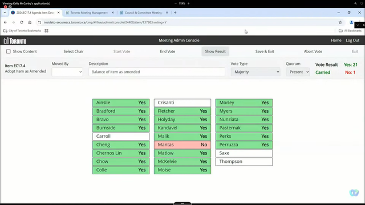Select the Bravo vote tile

tap(121, 120)
